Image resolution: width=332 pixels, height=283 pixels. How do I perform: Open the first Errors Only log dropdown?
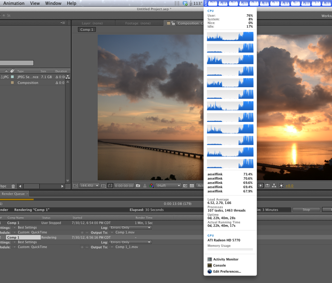tap(130, 228)
